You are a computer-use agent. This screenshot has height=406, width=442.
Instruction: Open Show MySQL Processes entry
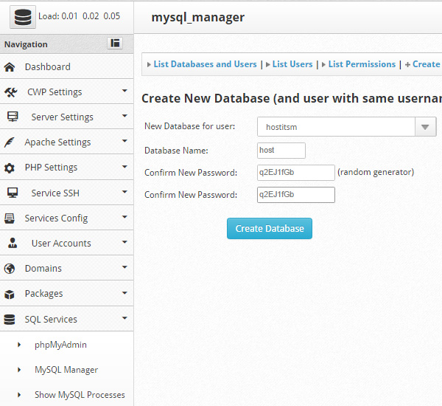(x=80, y=395)
